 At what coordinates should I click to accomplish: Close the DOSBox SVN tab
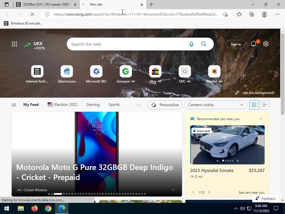(x=75, y=4)
